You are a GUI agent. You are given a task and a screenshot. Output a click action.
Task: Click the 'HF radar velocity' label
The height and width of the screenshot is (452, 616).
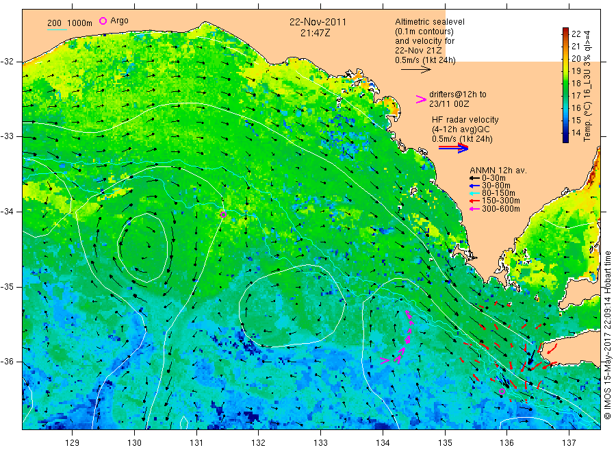click(465, 119)
